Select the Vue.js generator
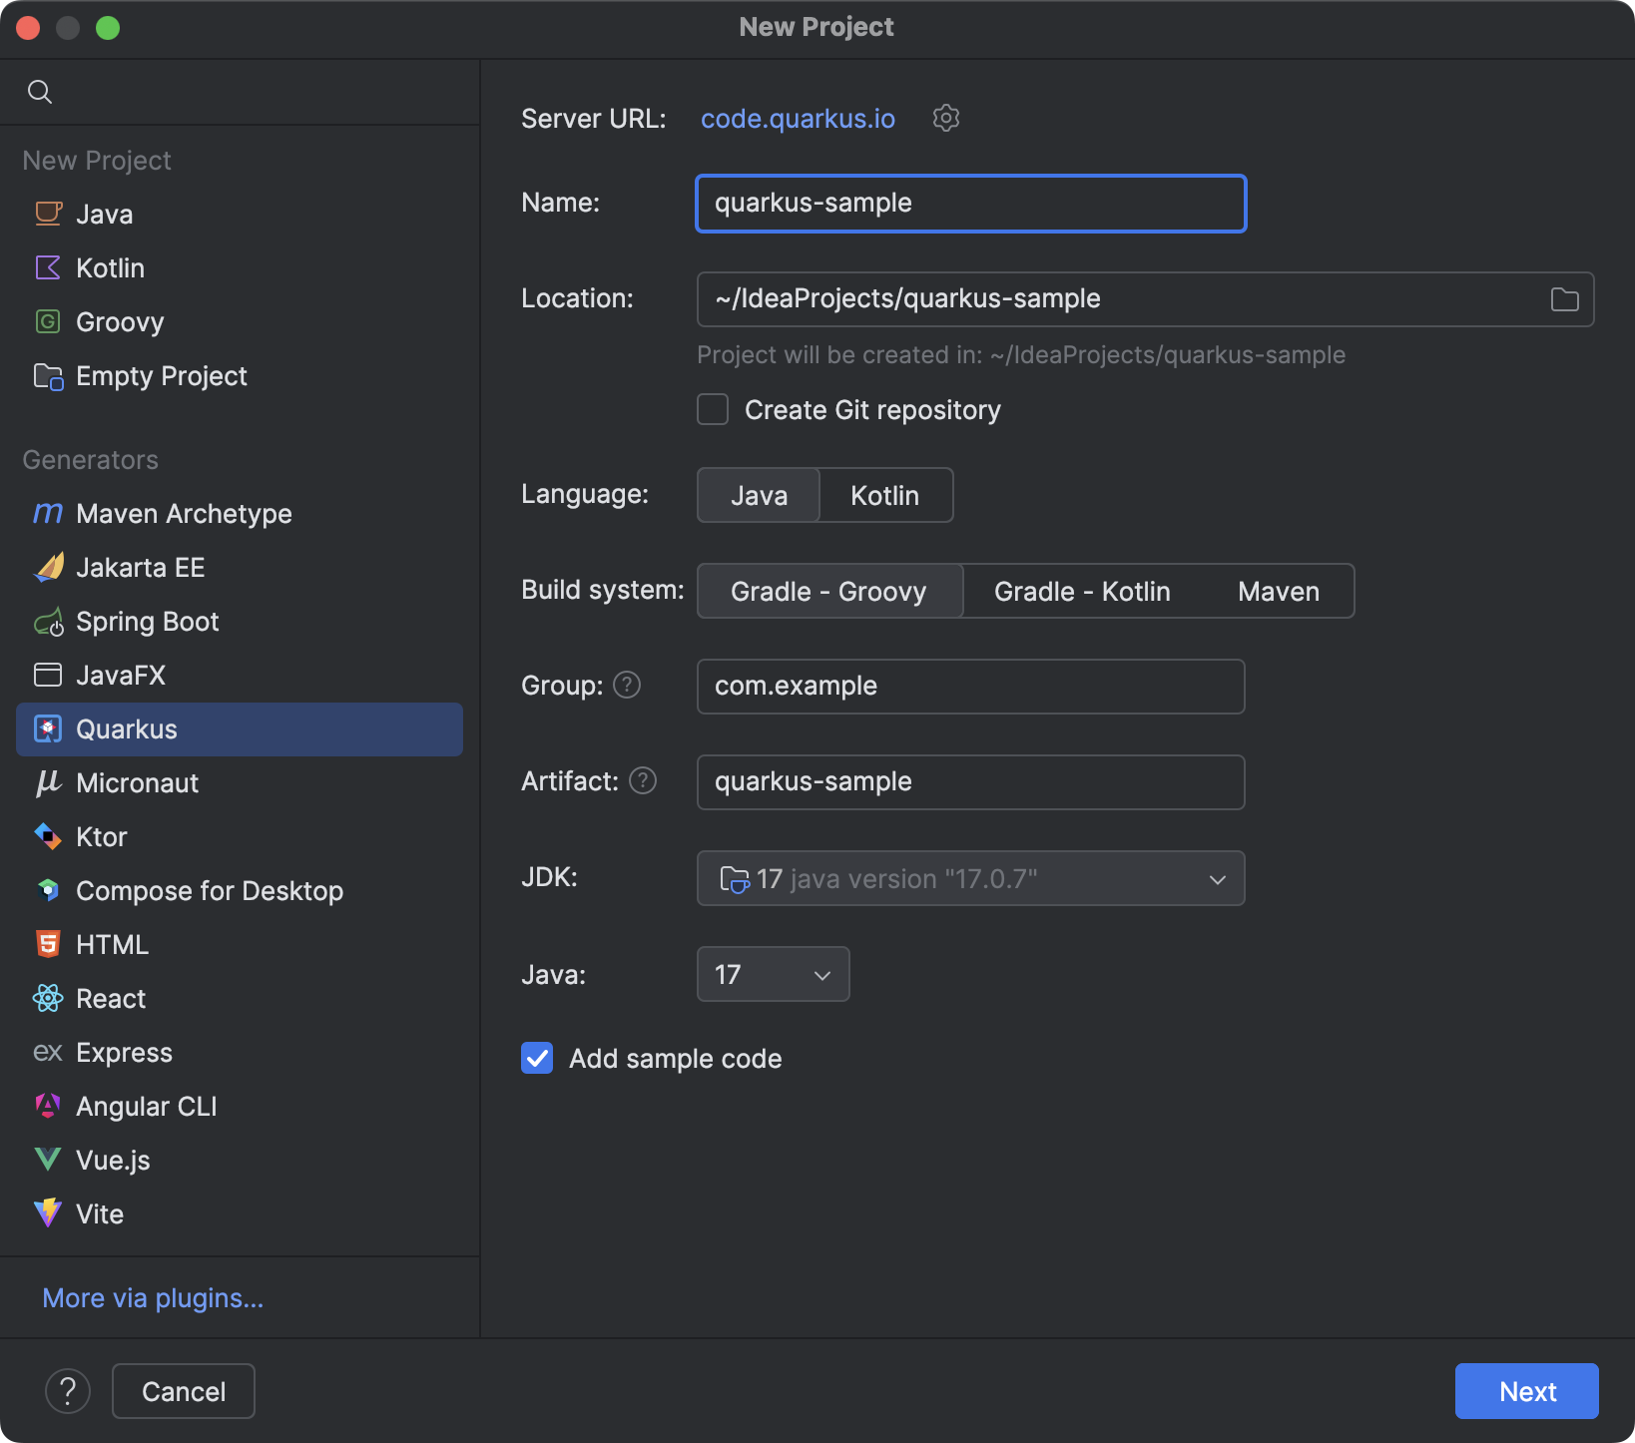 click(x=113, y=1160)
